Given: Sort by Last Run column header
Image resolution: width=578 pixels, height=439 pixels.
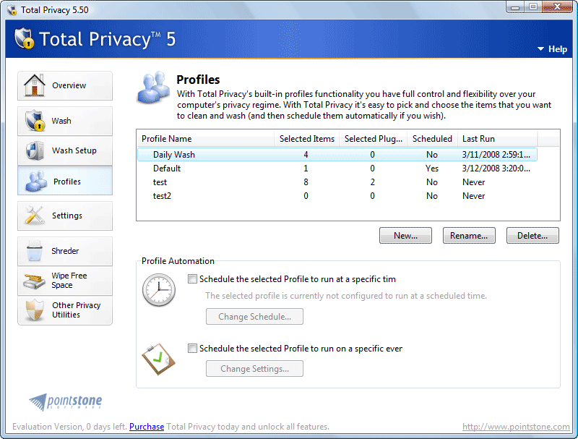Looking at the screenshot, I should [497, 139].
